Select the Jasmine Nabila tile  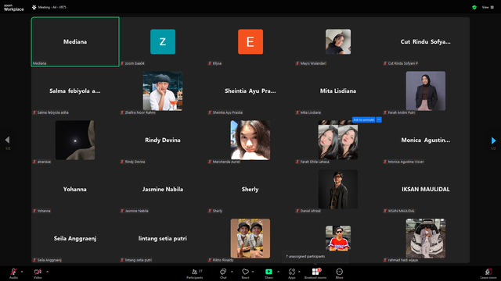click(x=163, y=189)
